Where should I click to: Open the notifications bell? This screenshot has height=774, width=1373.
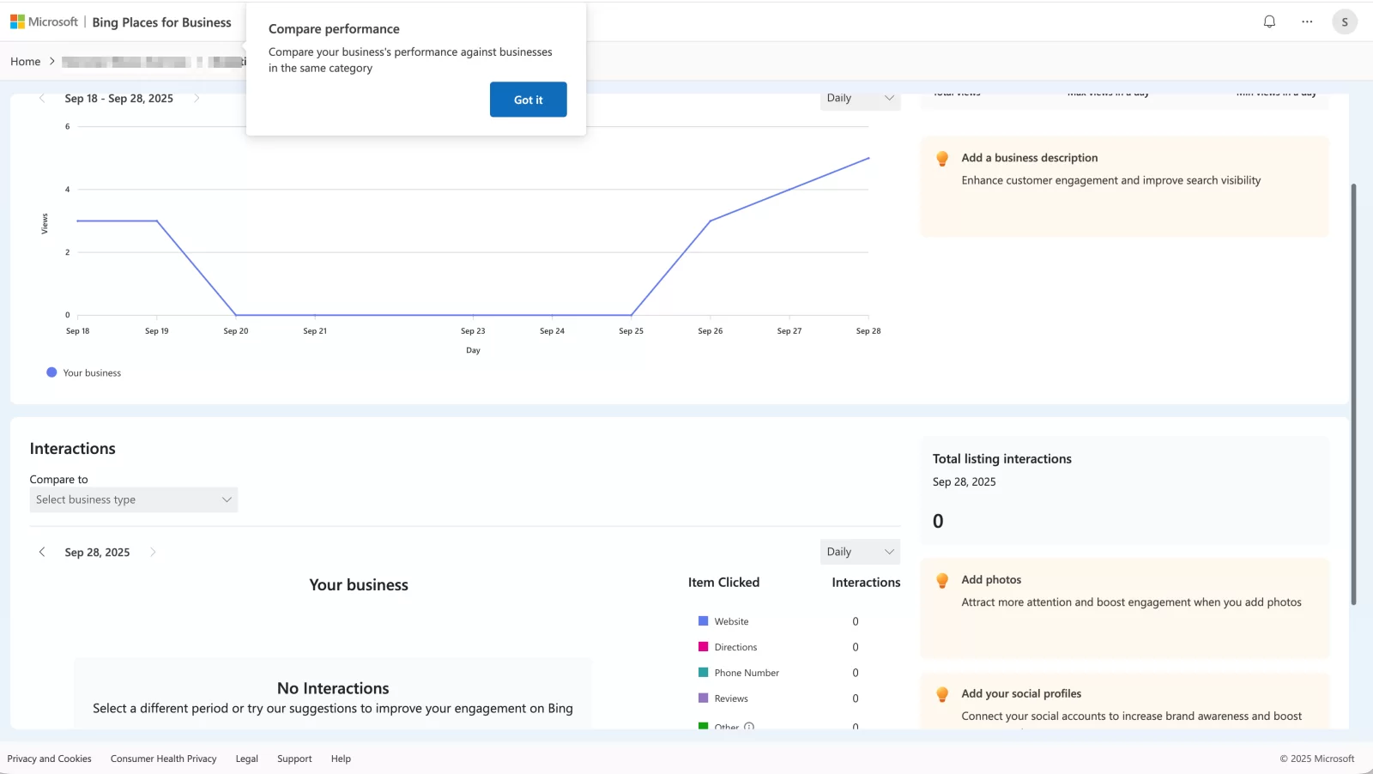[x=1269, y=21]
